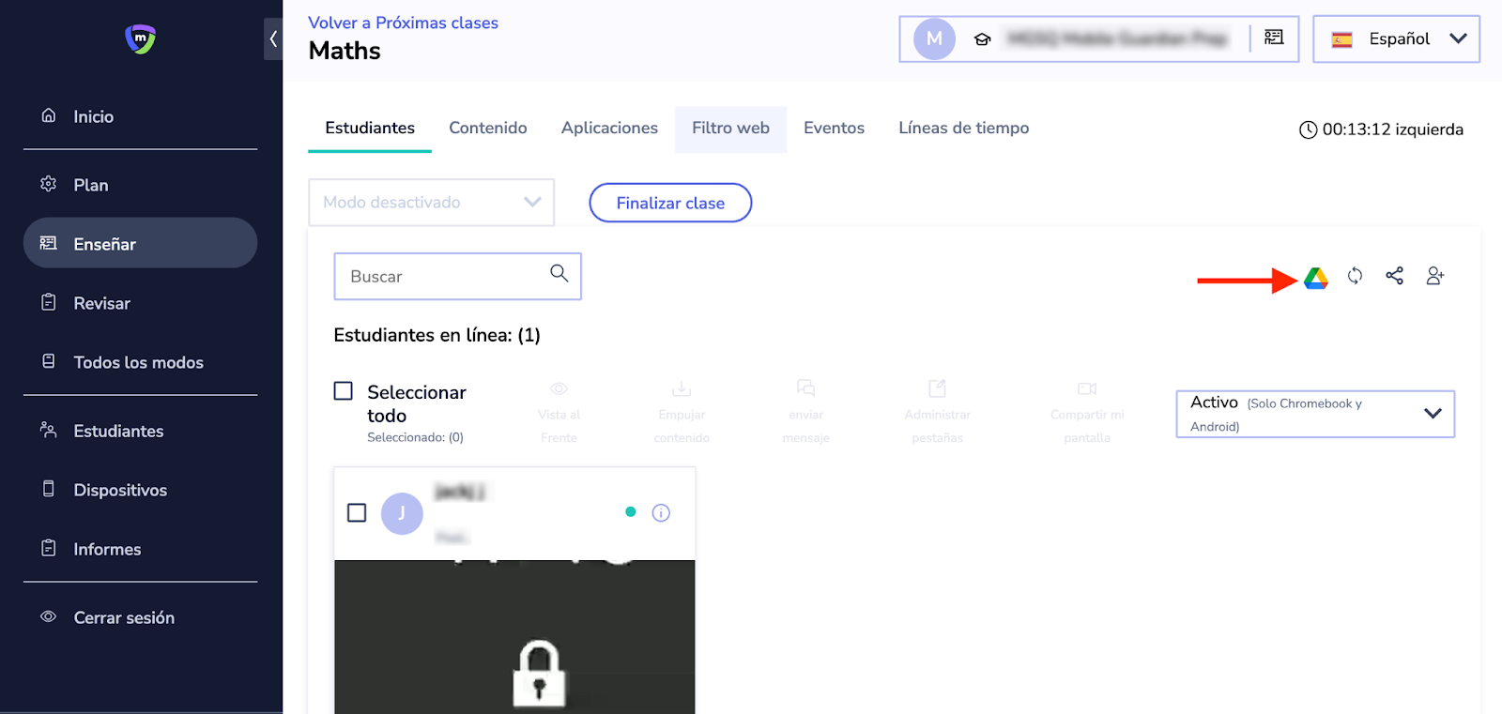Click the share icon
The height and width of the screenshot is (714, 1502).
1394,276
